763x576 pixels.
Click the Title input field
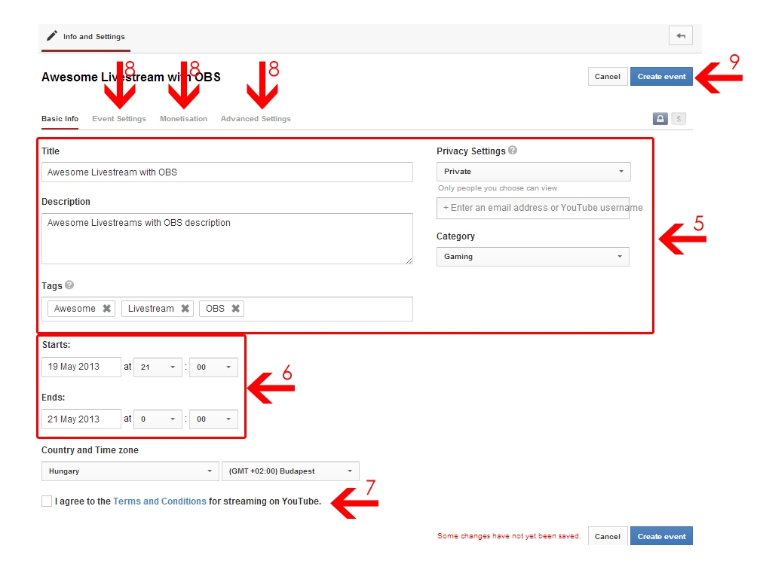coord(227,172)
